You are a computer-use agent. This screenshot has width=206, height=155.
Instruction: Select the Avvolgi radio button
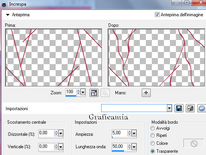(153, 128)
